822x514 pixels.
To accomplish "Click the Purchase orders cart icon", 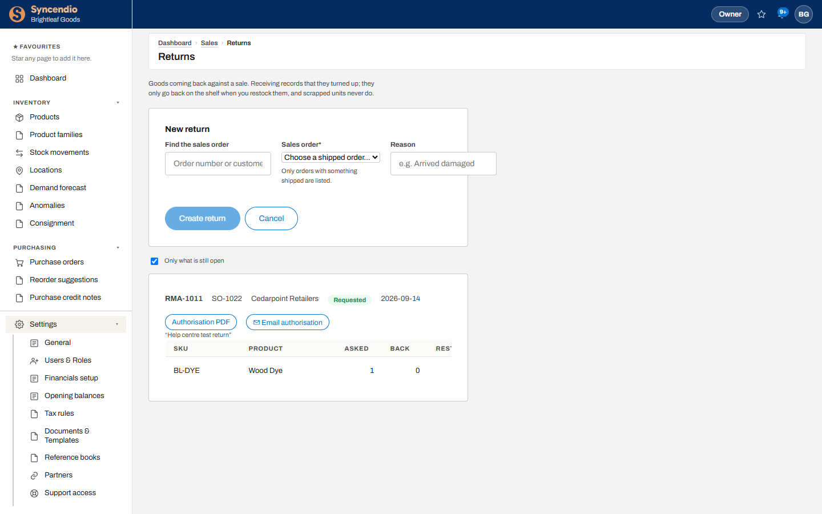I will point(19,263).
